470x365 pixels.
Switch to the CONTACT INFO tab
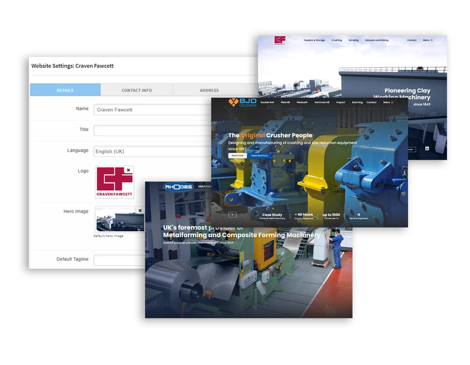(x=136, y=90)
